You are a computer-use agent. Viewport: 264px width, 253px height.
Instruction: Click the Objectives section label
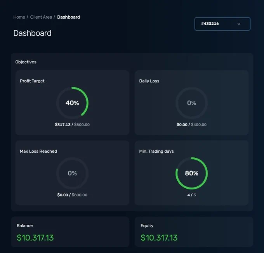(x=26, y=62)
